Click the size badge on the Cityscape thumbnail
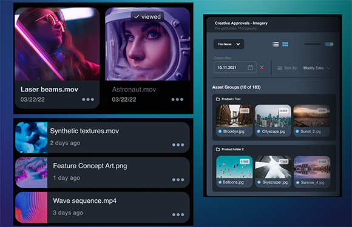 (283, 111)
